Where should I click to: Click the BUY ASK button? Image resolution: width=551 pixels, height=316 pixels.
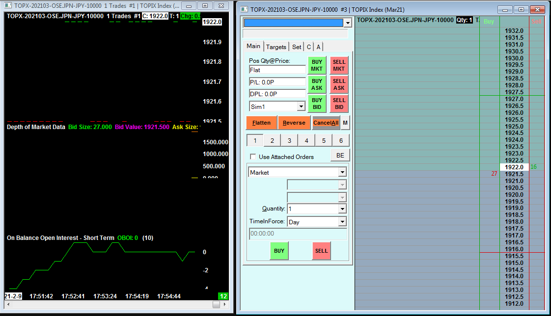[x=317, y=84]
